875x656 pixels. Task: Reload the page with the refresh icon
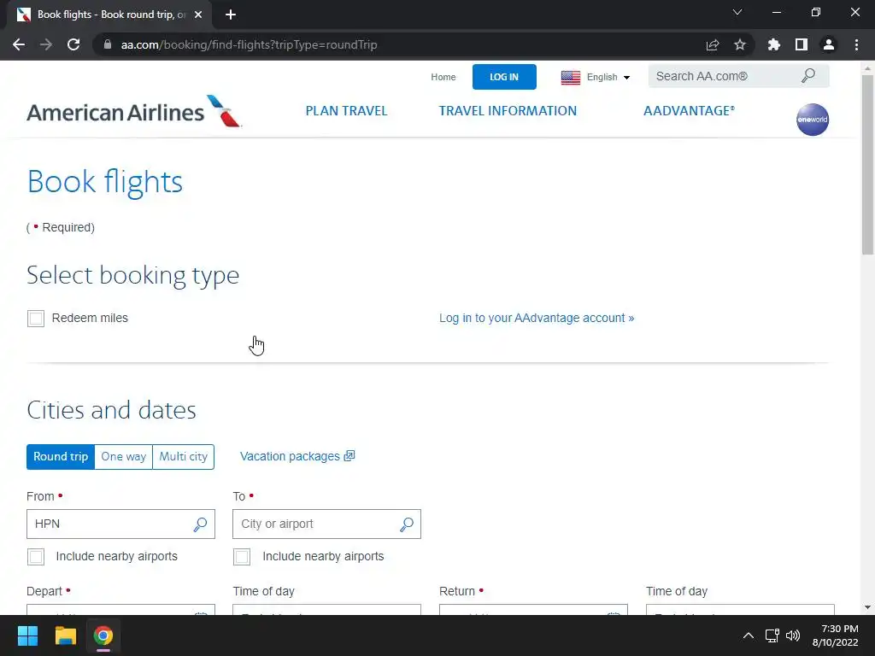[x=73, y=44]
